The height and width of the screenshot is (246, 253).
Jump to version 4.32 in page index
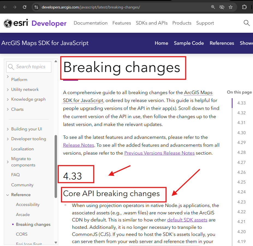241,113
